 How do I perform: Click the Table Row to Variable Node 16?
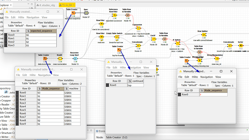pyautogui.click(x=127, y=15)
